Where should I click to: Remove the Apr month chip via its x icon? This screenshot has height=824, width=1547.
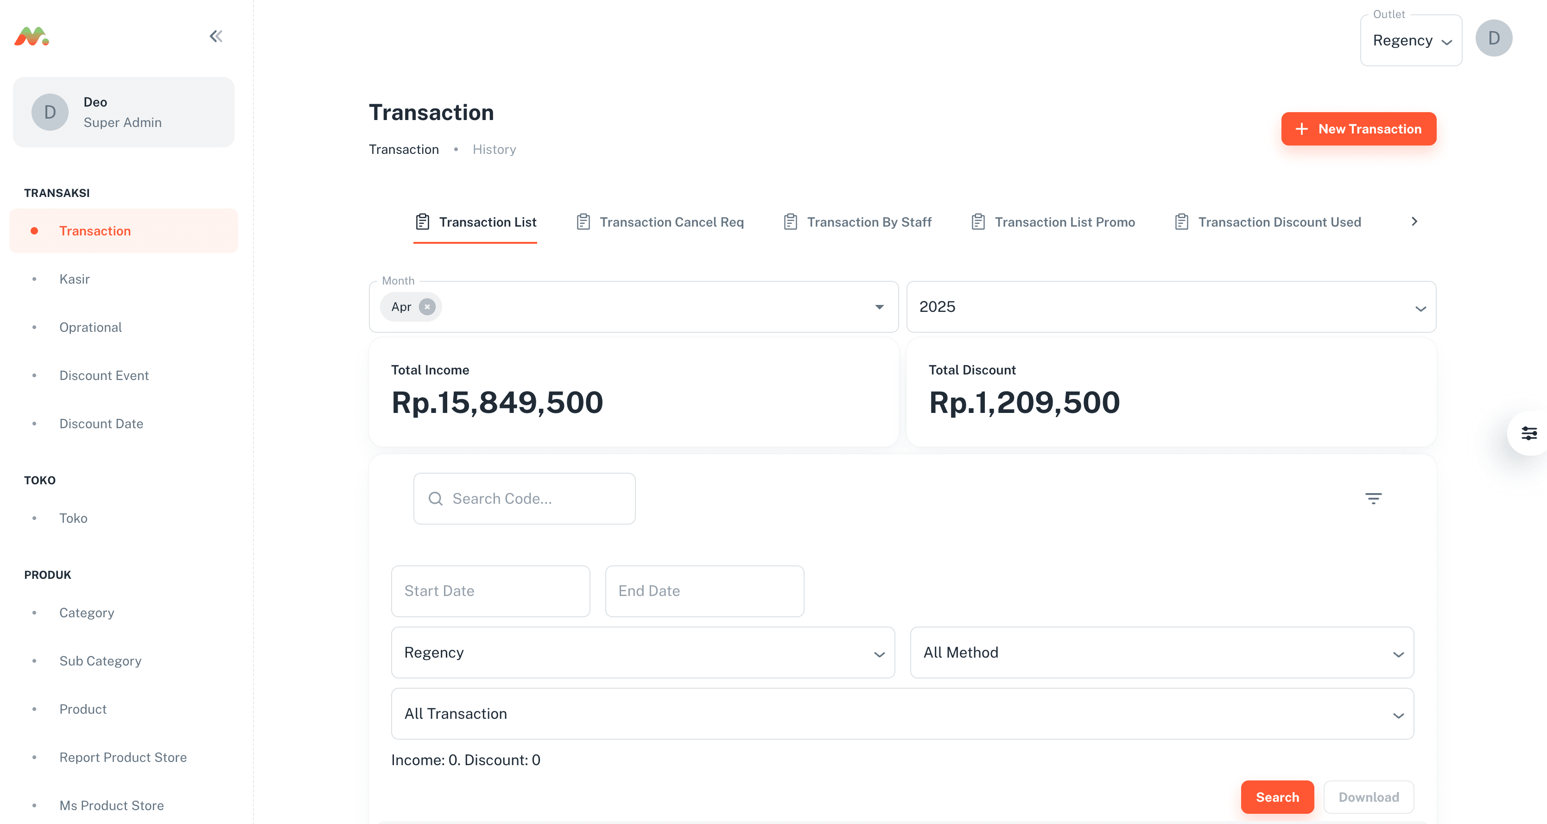coord(427,306)
